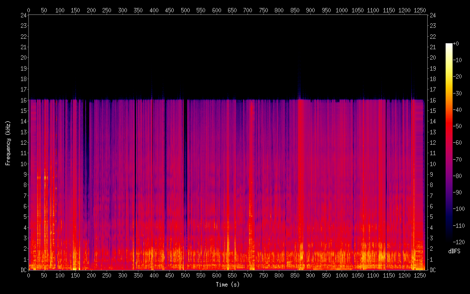Click the '-60' label on color scale
Screen dimensions: 470x294
click(x=458, y=142)
